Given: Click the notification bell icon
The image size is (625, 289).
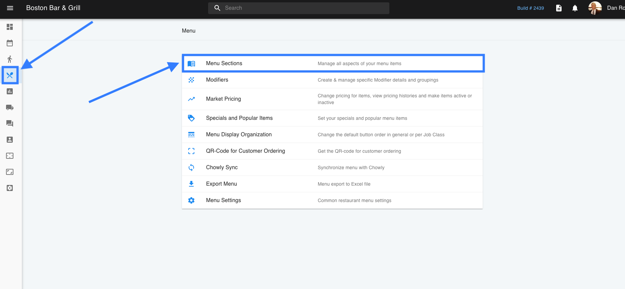Looking at the screenshot, I should point(575,8).
